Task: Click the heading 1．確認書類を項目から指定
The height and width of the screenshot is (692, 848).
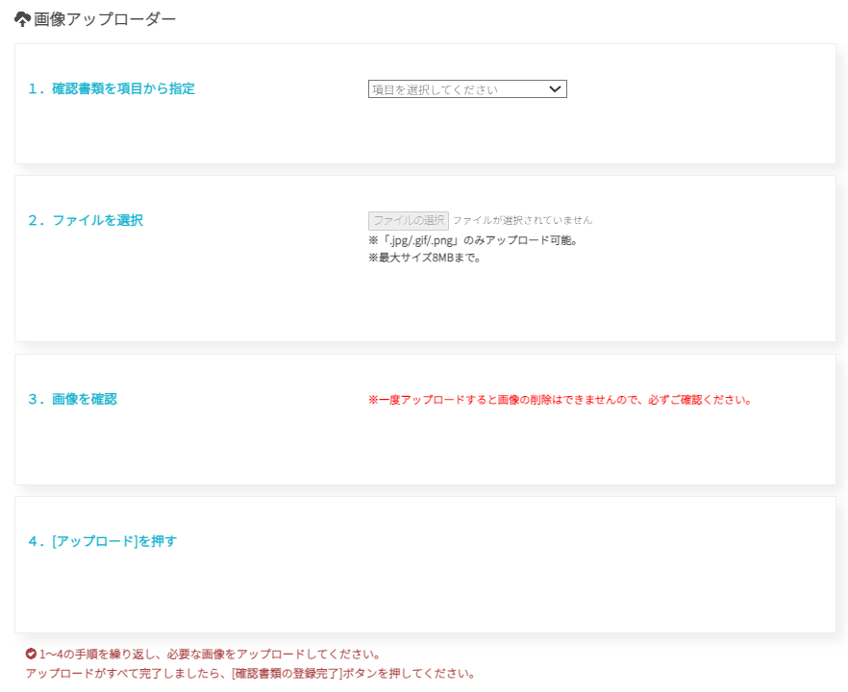Action: point(112,88)
